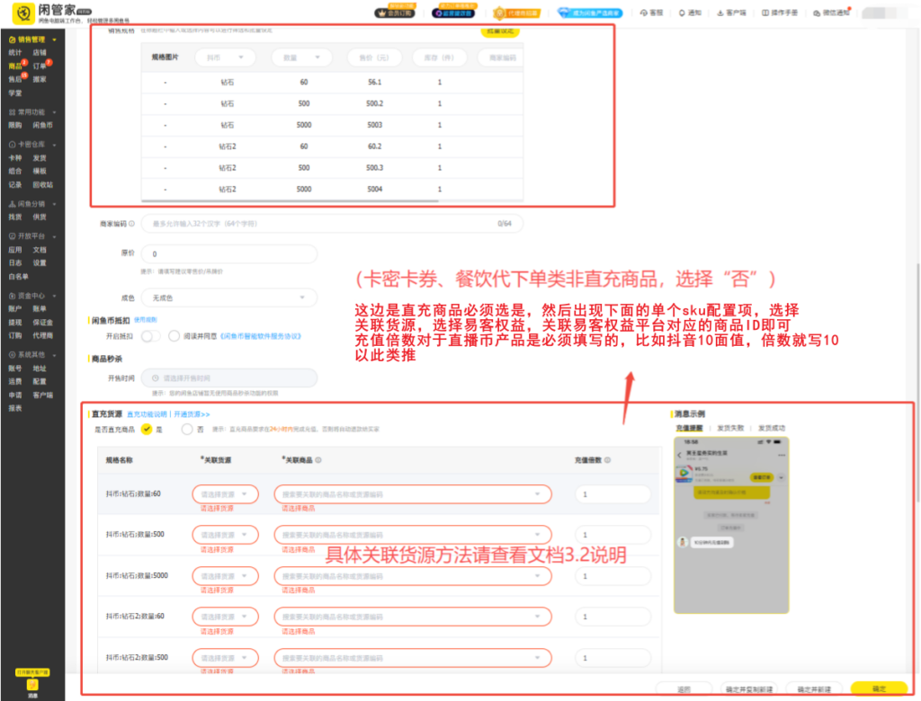Click 客户端 download icon in header
This screenshot has width=921, height=701.
720,13
